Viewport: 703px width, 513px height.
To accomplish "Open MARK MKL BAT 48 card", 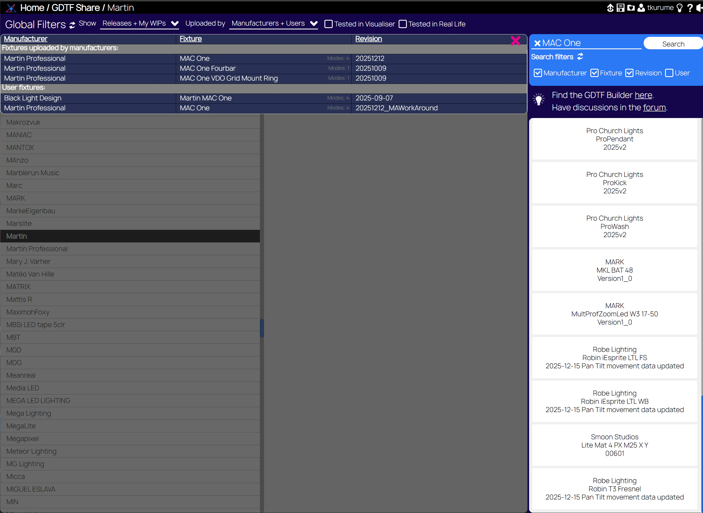I will point(614,270).
